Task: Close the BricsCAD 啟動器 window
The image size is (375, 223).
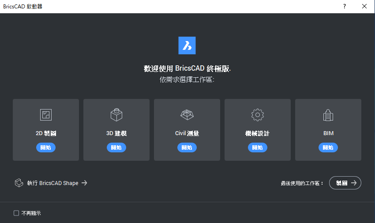Action: coord(364,7)
